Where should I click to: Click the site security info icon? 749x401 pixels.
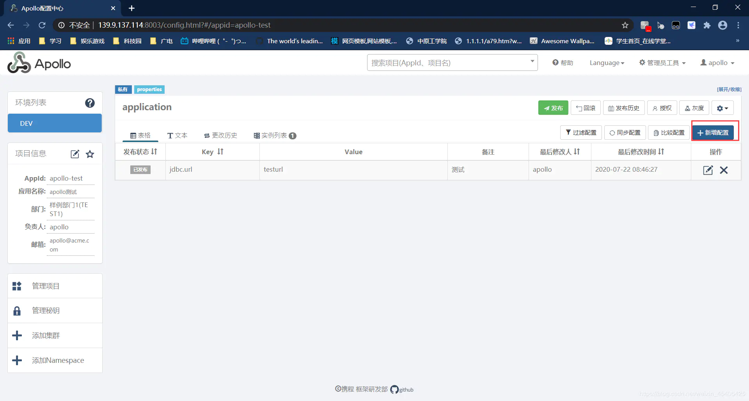(x=61, y=25)
